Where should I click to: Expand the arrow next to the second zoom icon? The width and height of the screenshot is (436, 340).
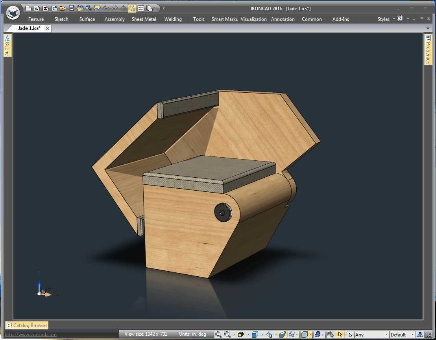point(235,334)
